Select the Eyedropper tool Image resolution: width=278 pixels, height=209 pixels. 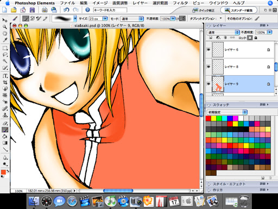(x=5, y=40)
